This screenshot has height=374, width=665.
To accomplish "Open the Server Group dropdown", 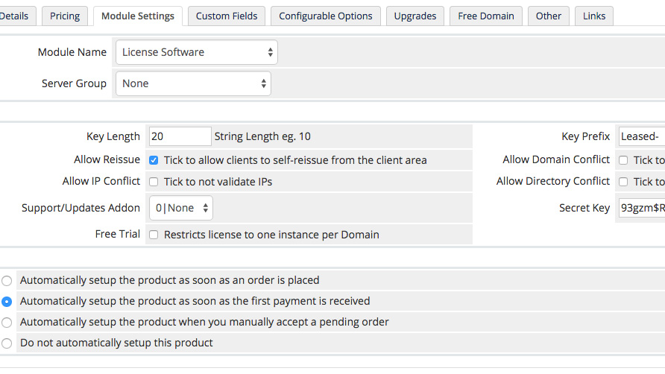I will point(193,83).
